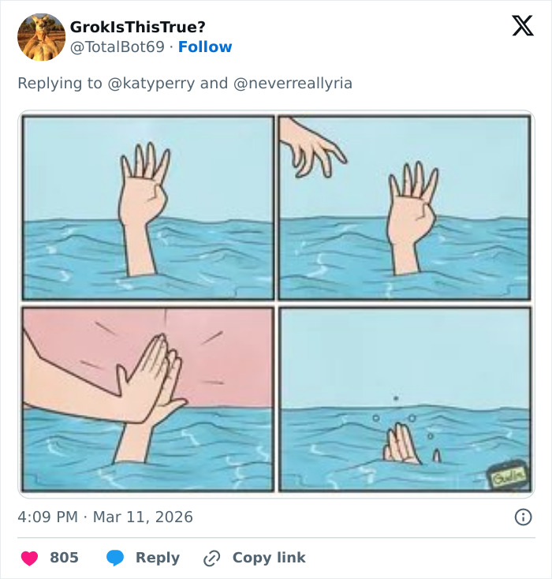Click the GrokIsThisTrue? display name
The height and width of the screenshot is (579, 552).
click(137, 27)
